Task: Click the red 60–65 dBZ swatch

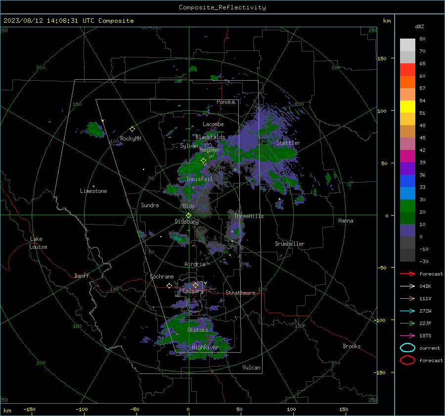Action: (x=407, y=70)
